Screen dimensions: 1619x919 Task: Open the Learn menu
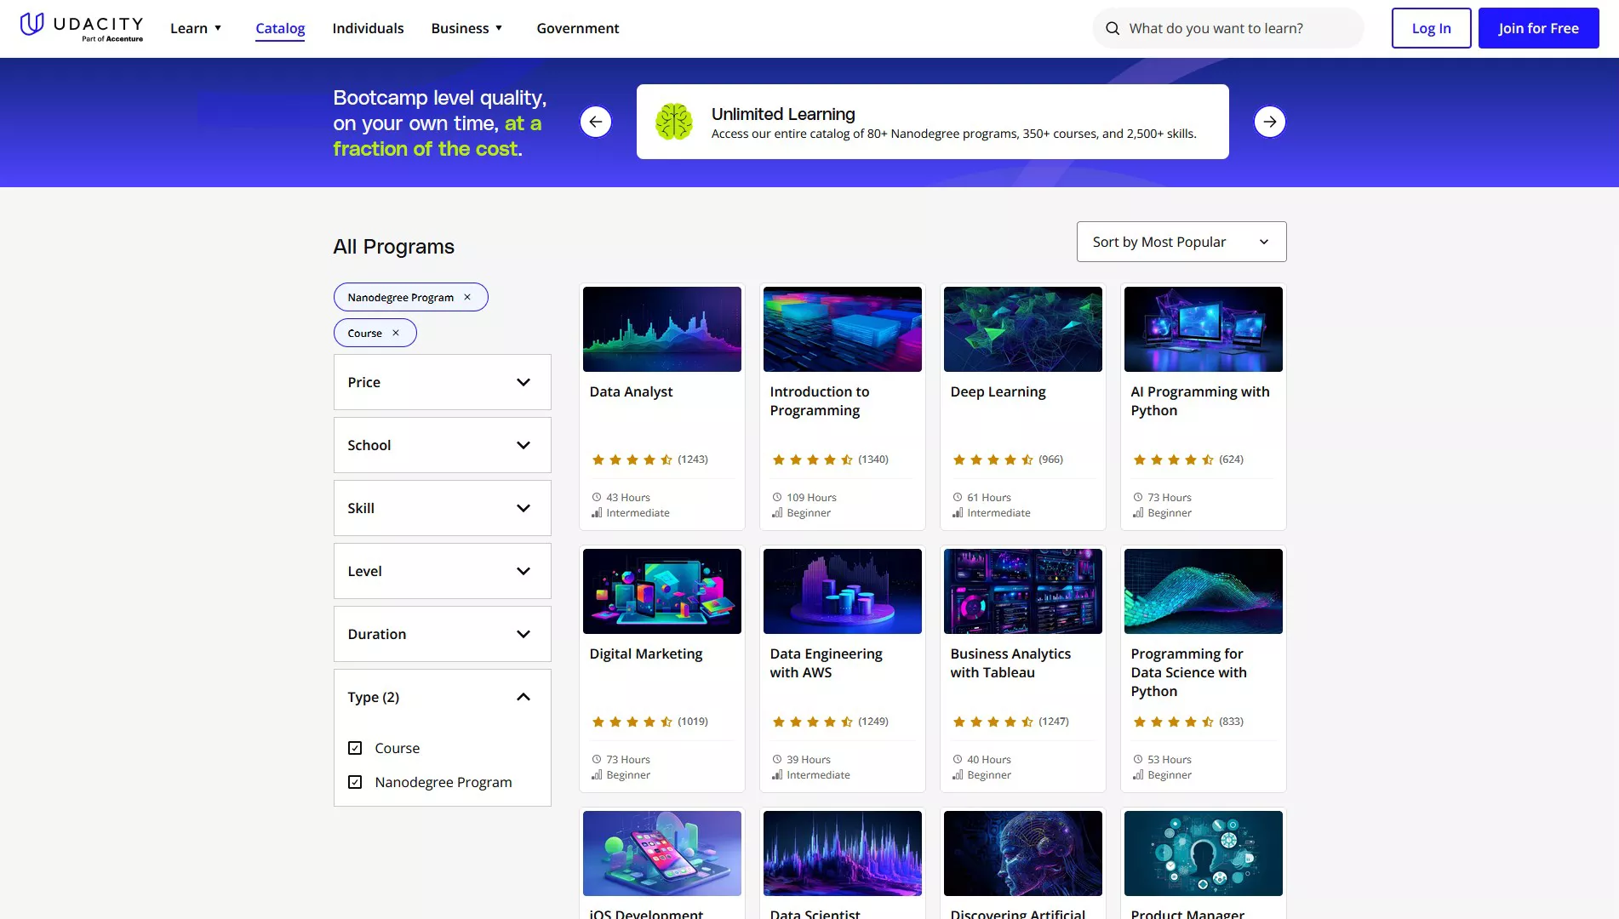pos(195,27)
